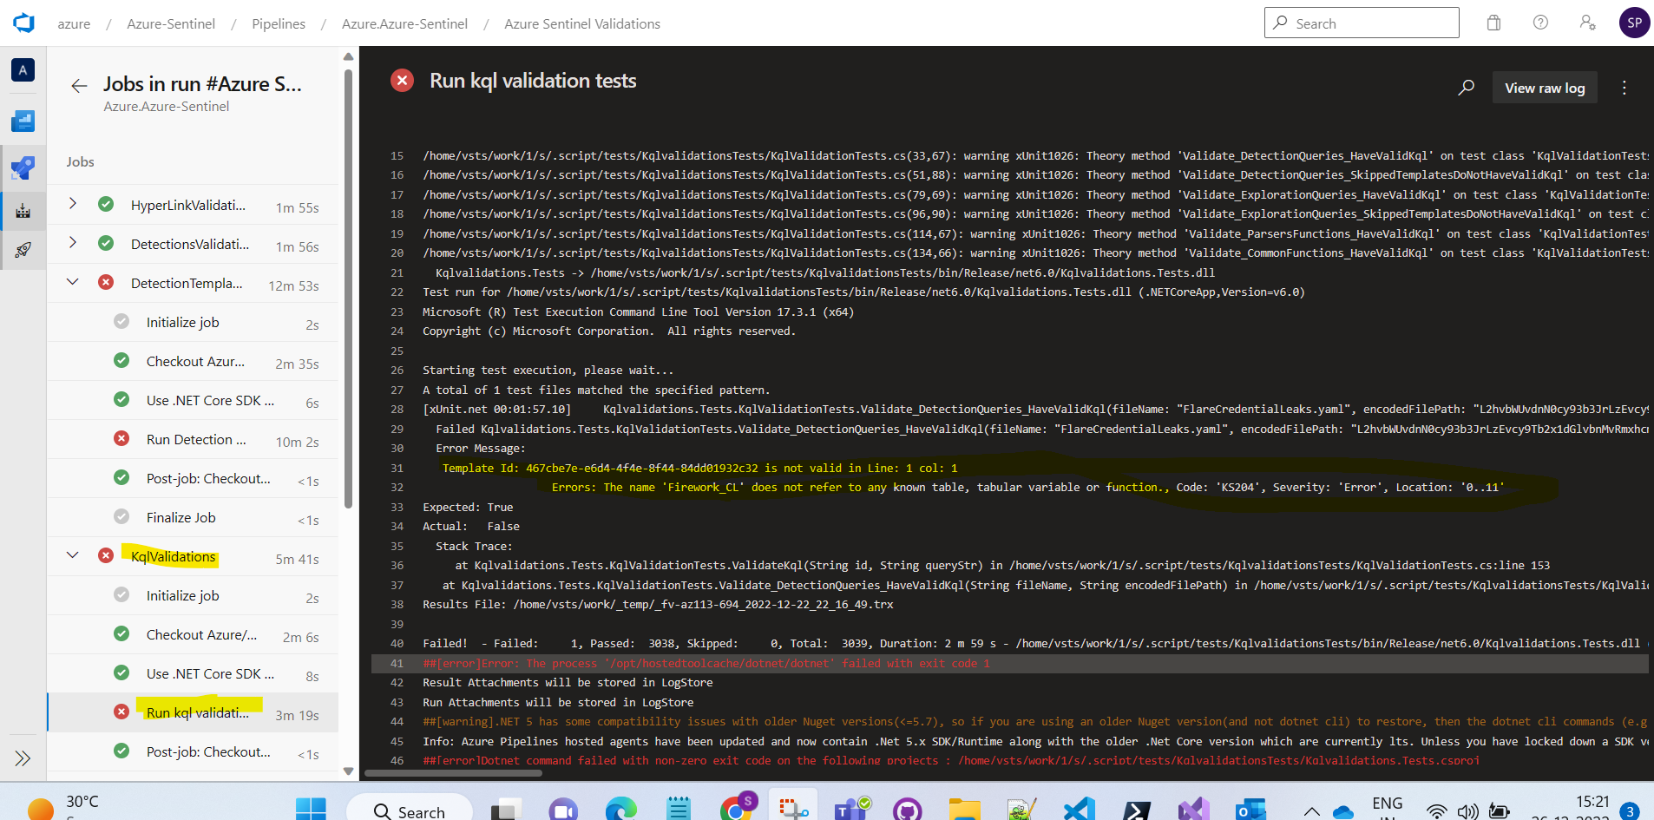This screenshot has height=820, width=1654.
Task: Open the Azure-Sentinel breadcrumb link
Action: tap(171, 23)
